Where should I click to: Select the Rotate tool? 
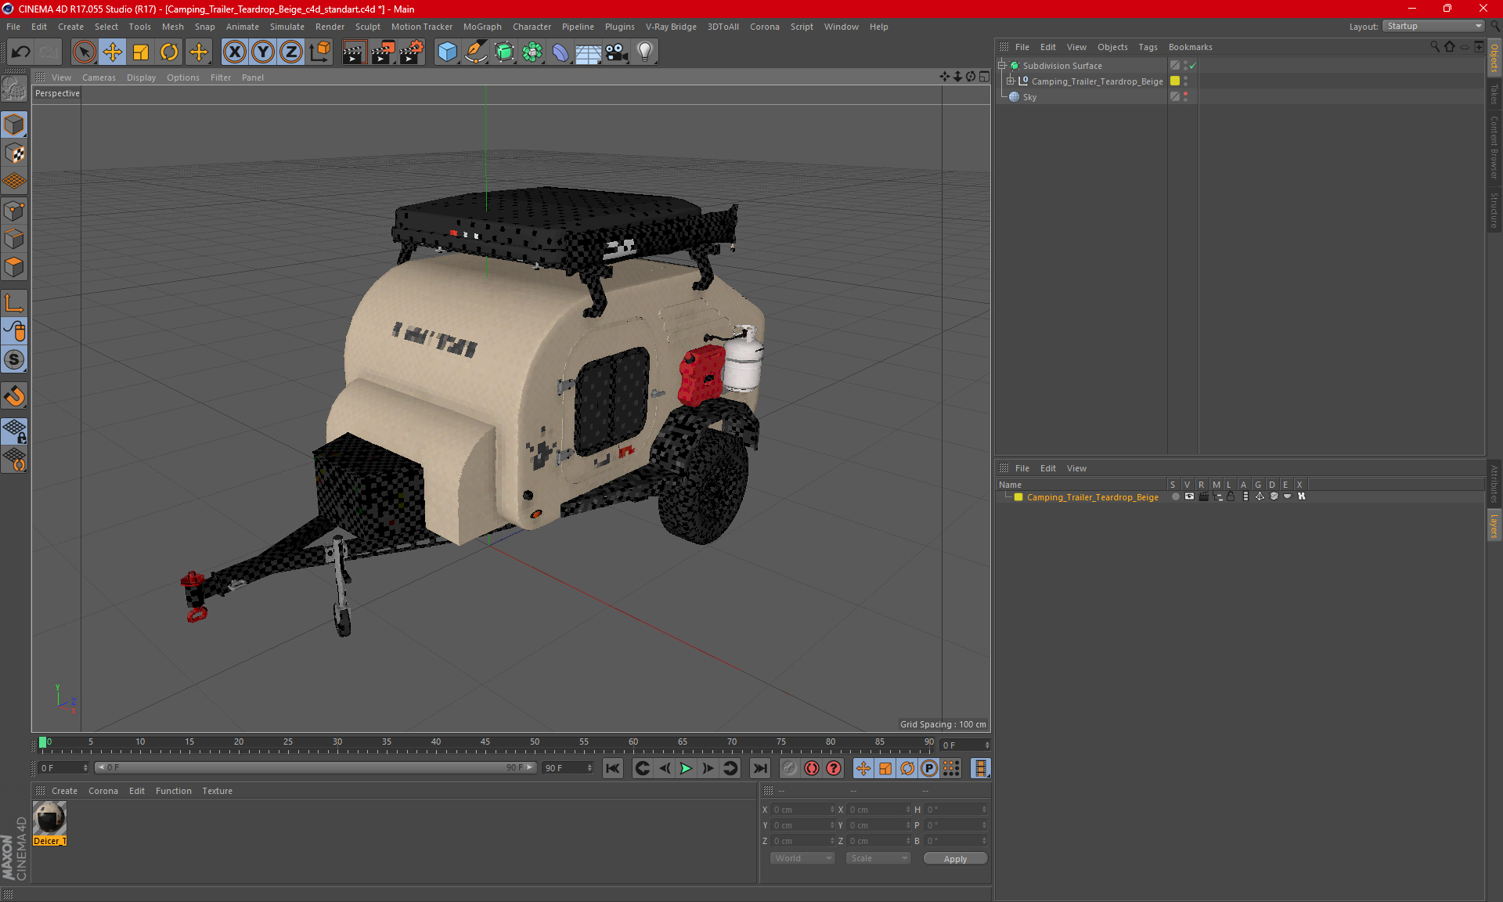click(x=169, y=52)
